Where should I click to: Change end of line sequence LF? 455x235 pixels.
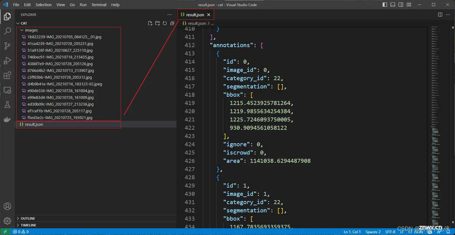pos(402,232)
